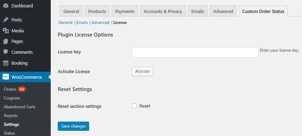Tick the Reset checkbox
This screenshot has width=302, height=136.
(134, 106)
